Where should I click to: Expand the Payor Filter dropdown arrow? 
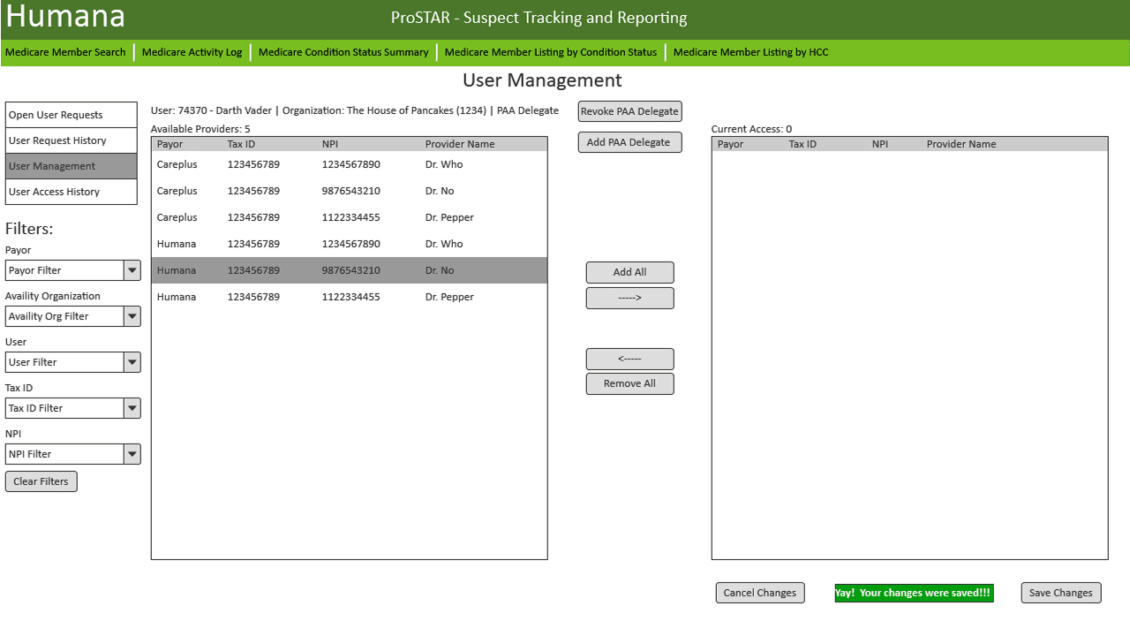coord(132,270)
